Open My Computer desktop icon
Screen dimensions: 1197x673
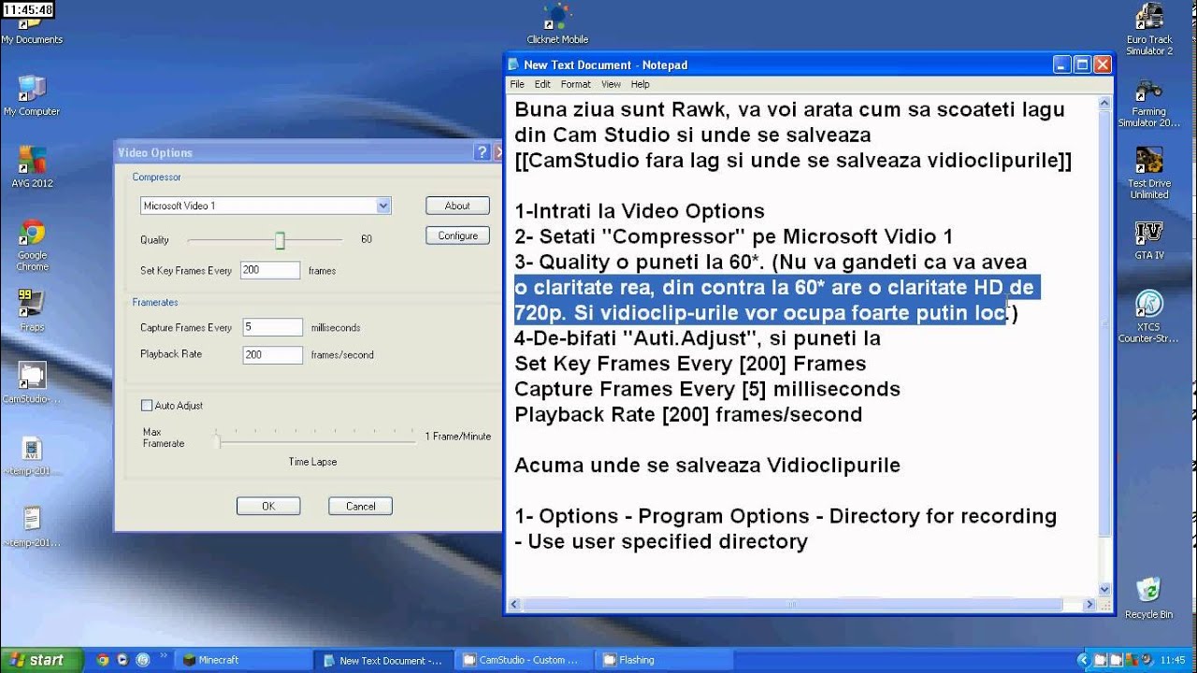pos(32,95)
